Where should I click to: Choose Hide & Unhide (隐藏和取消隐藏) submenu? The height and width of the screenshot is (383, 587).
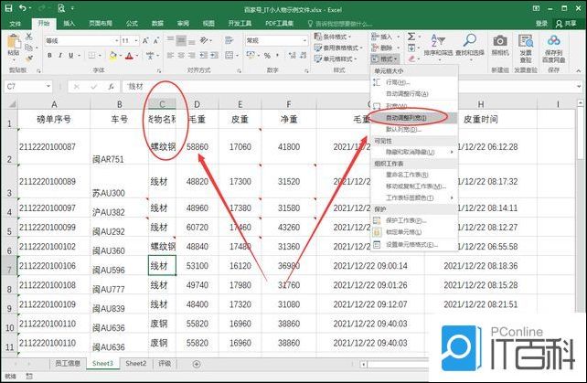[x=414, y=152]
